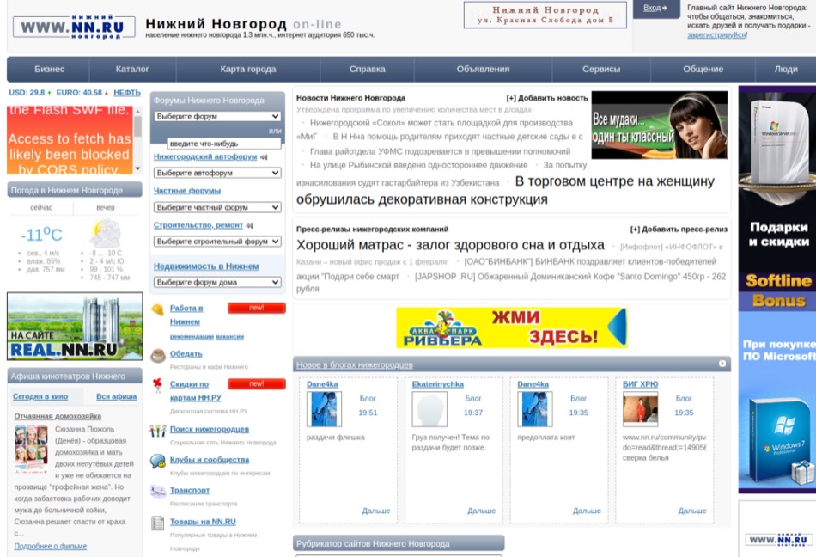Open the Справка menu
Screen dimensions: 816x557
[x=368, y=70]
